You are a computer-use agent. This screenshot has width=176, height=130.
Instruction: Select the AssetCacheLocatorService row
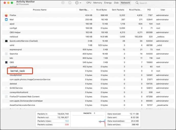point(88,105)
